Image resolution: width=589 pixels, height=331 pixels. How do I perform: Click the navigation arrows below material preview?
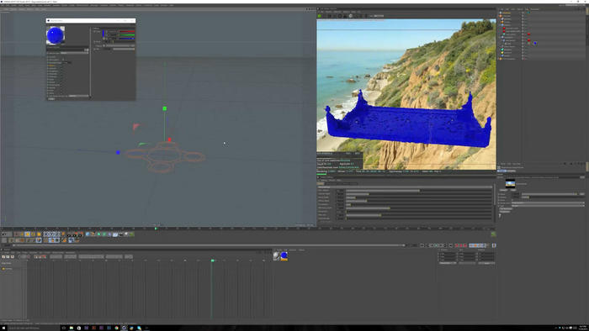point(87,50)
